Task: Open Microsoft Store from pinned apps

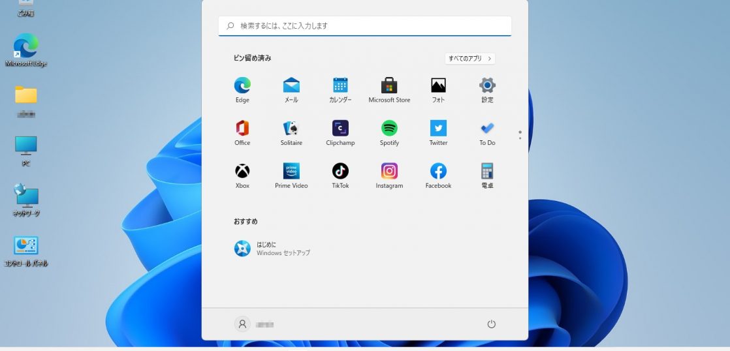Action: pyautogui.click(x=389, y=90)
